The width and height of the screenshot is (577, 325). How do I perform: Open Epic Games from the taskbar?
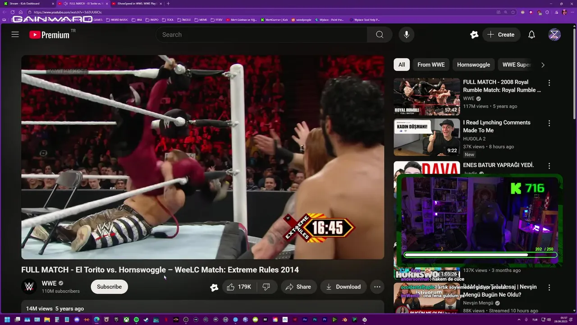coord(116,320)
